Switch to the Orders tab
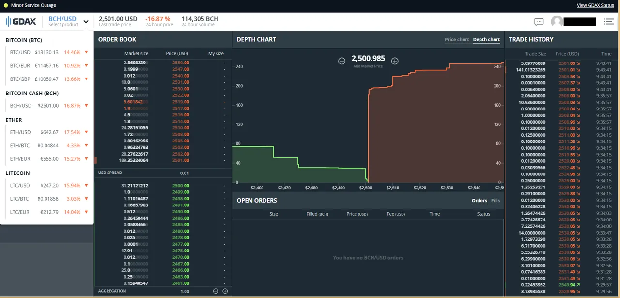 point(479,201)
